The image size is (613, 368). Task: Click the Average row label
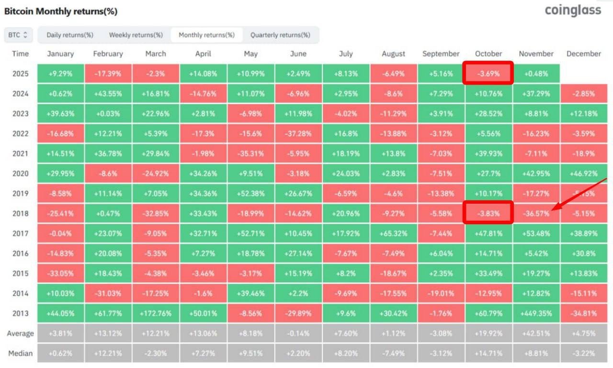[21, 334]
